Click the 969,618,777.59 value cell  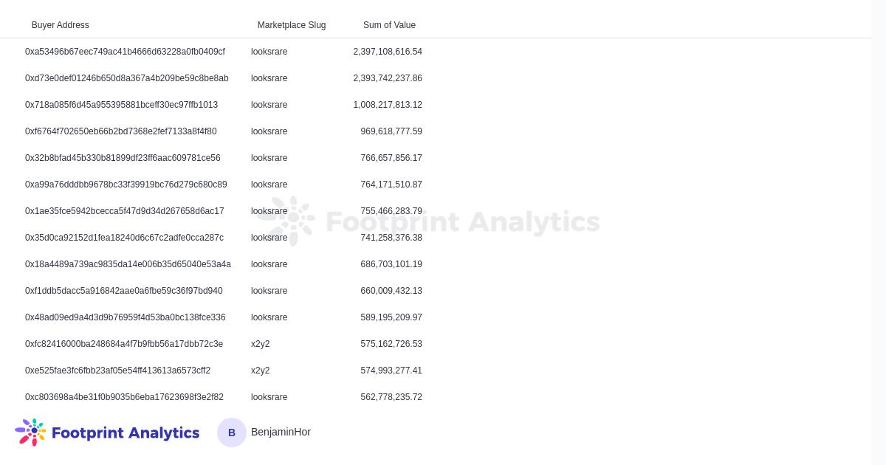click(x=391, y=131)
